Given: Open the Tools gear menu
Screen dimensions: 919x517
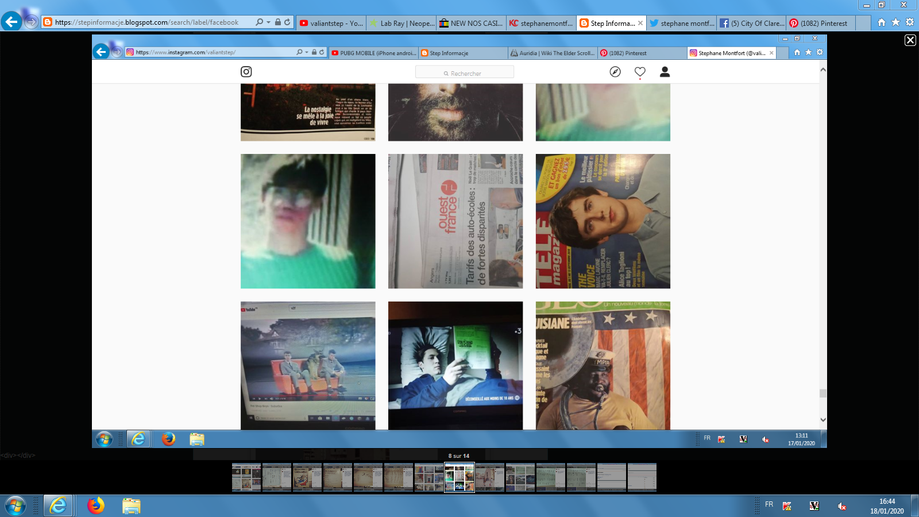Looking at the screenshot, I should coord(910,22).
